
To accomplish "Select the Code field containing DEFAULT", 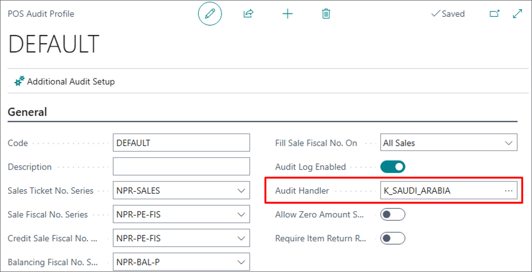I will [181, 143].
